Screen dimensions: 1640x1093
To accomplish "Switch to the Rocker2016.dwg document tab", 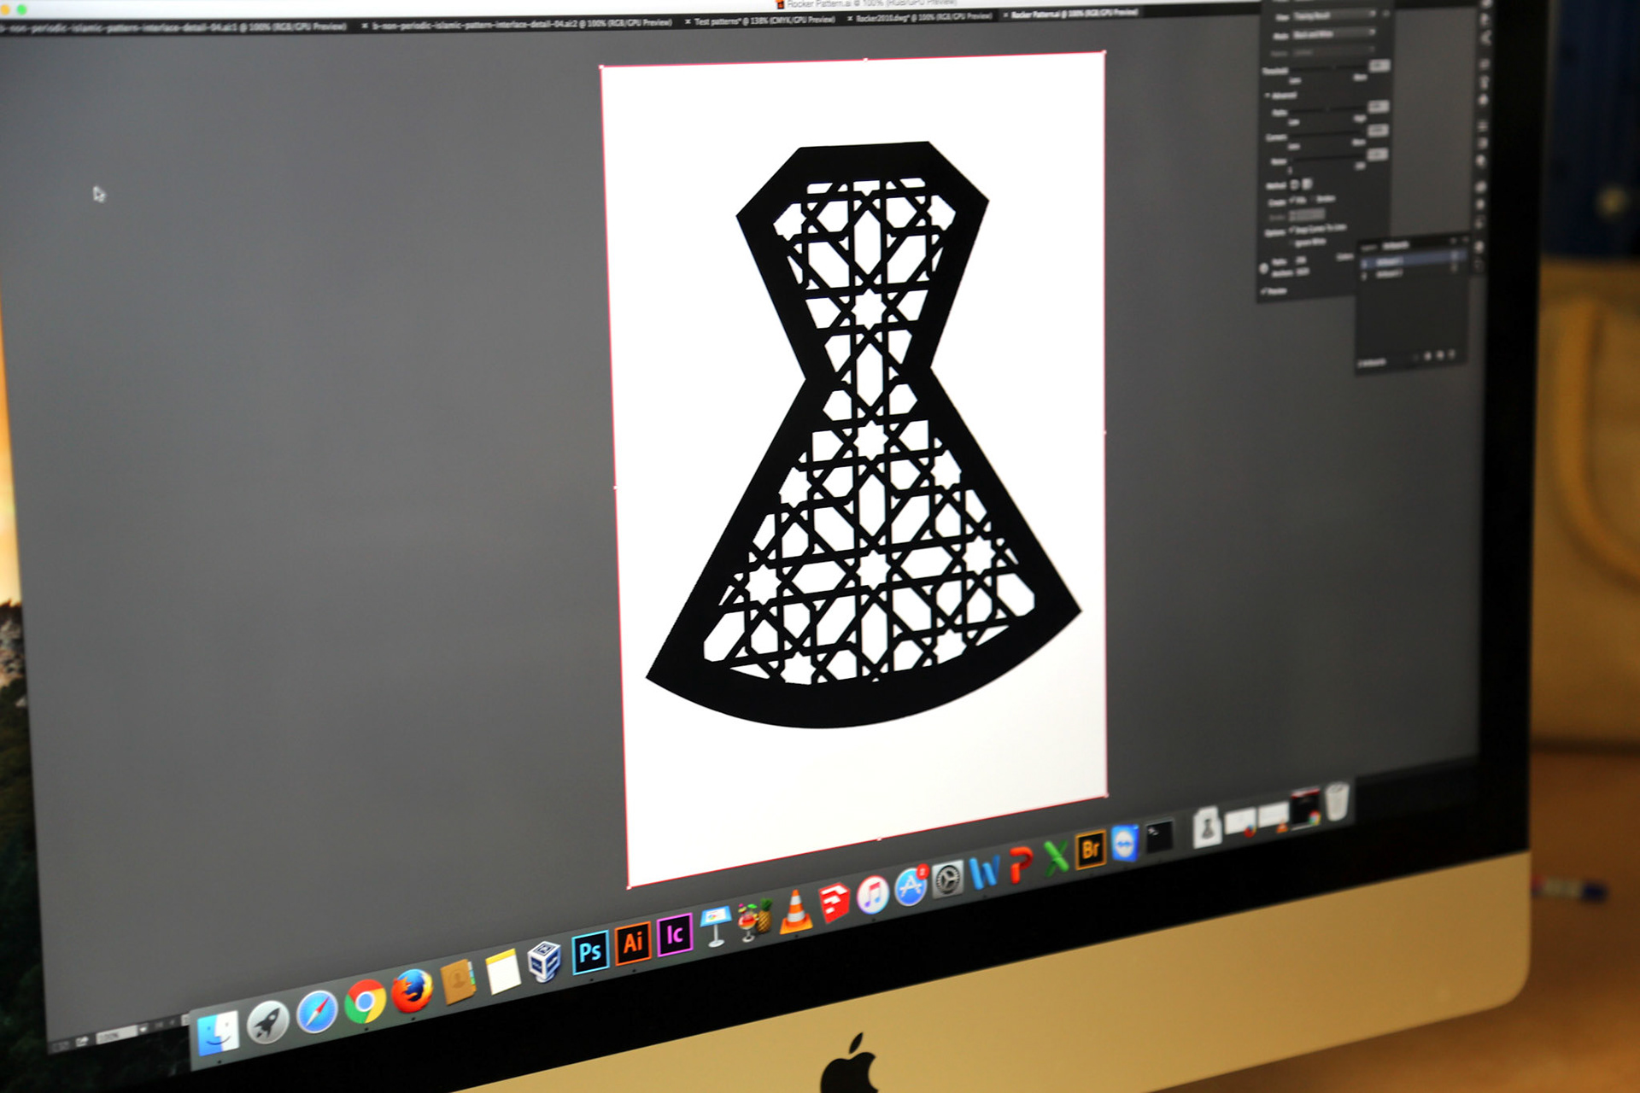I will [921, 17].
